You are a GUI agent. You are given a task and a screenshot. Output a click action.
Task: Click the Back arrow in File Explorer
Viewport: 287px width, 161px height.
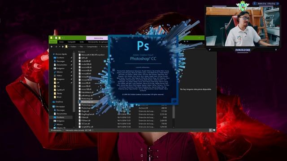52,47
